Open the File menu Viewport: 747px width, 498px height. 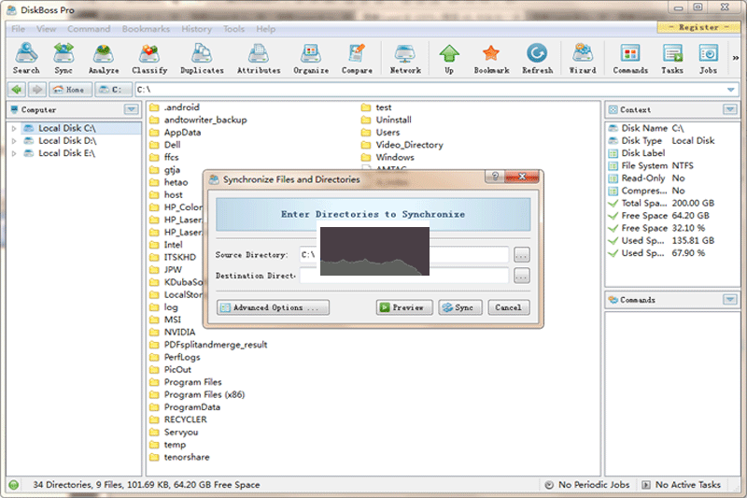click(18, 29)
